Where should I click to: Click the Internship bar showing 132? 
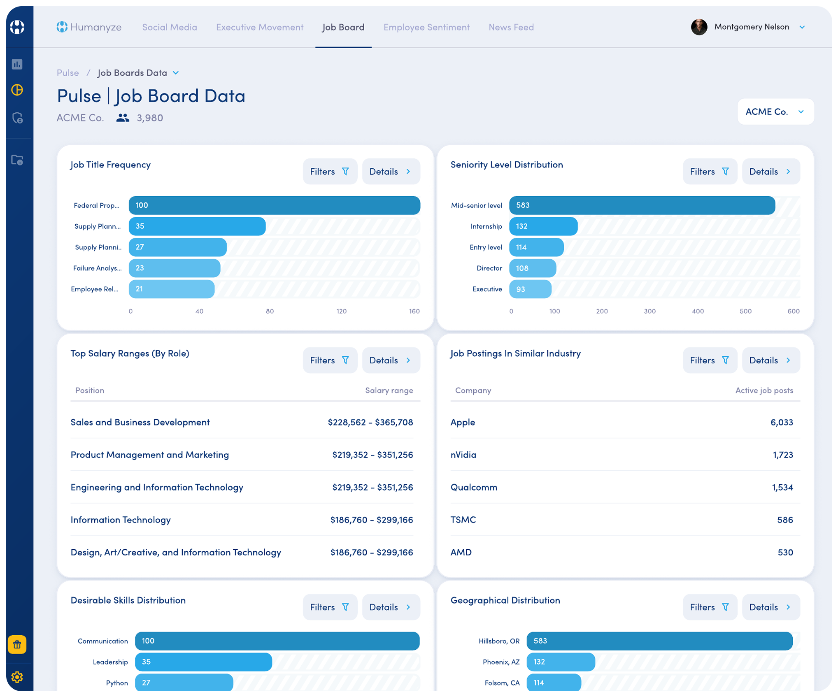(543, 226)
